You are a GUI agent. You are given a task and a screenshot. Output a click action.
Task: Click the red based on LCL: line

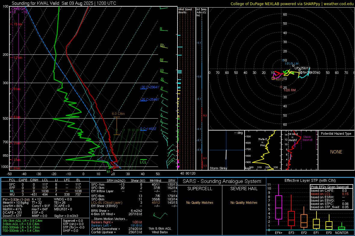[x=330, y=194]
